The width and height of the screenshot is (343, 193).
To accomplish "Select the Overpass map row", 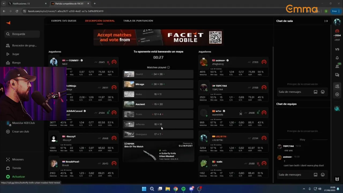I will click(x=158, y=134).
